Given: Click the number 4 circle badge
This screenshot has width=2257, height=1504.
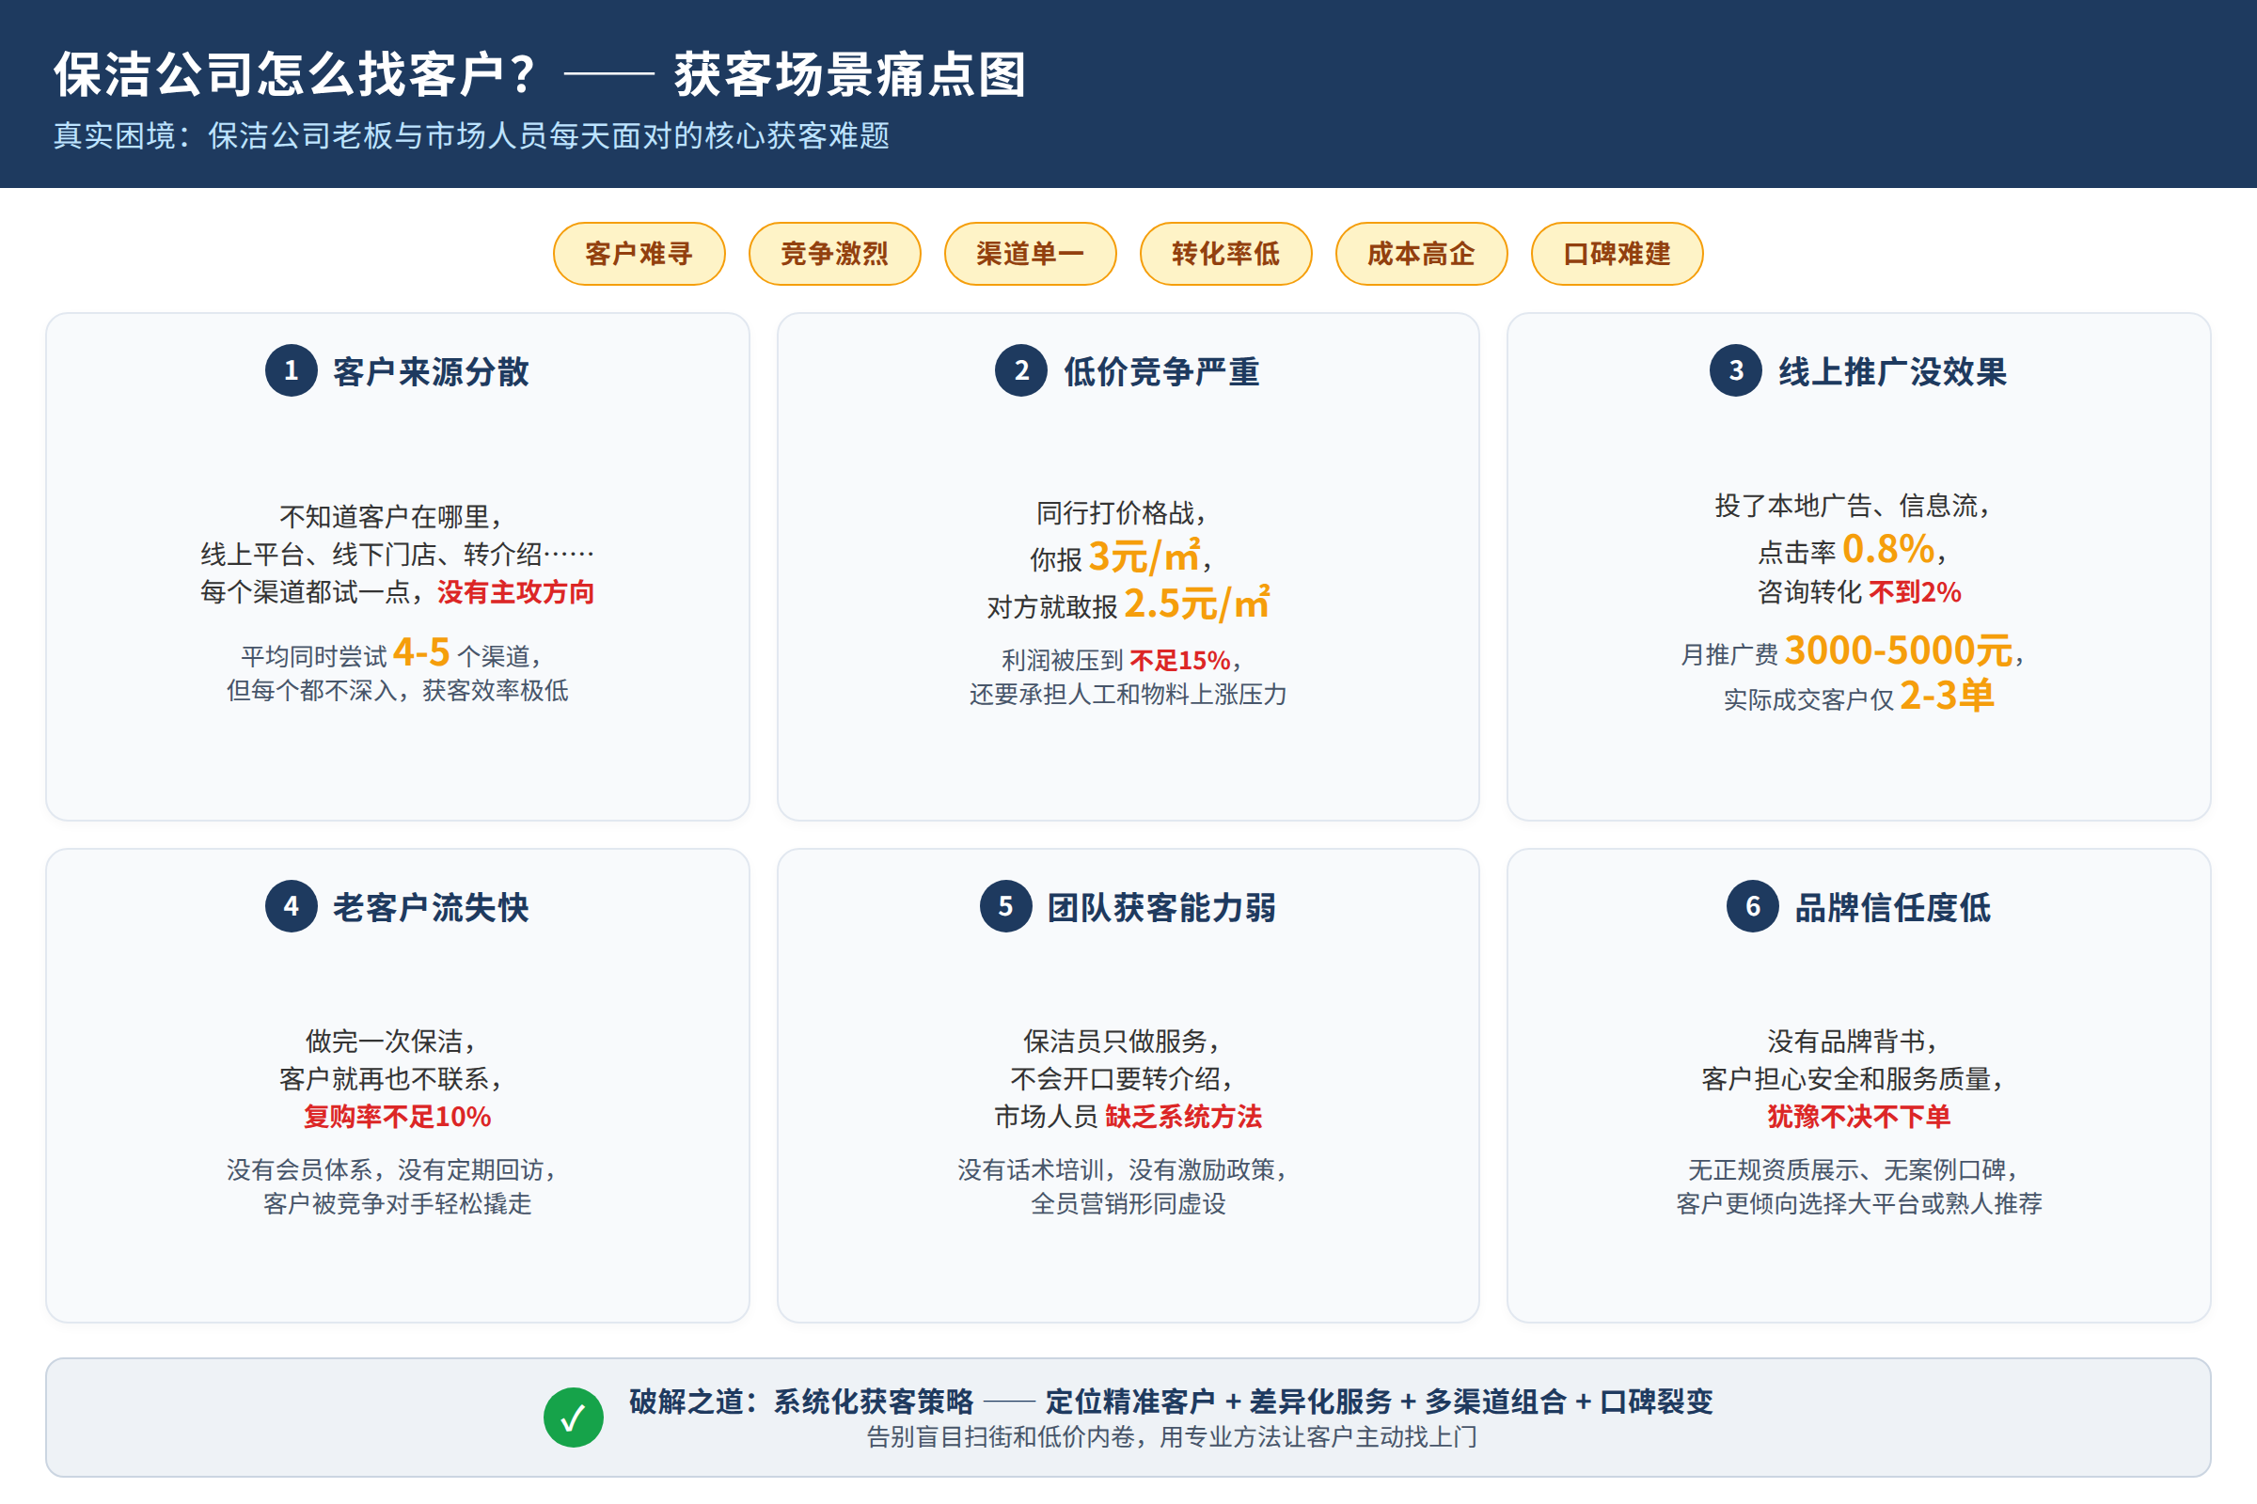Looking at the screenshot, I should coord(291,906).
